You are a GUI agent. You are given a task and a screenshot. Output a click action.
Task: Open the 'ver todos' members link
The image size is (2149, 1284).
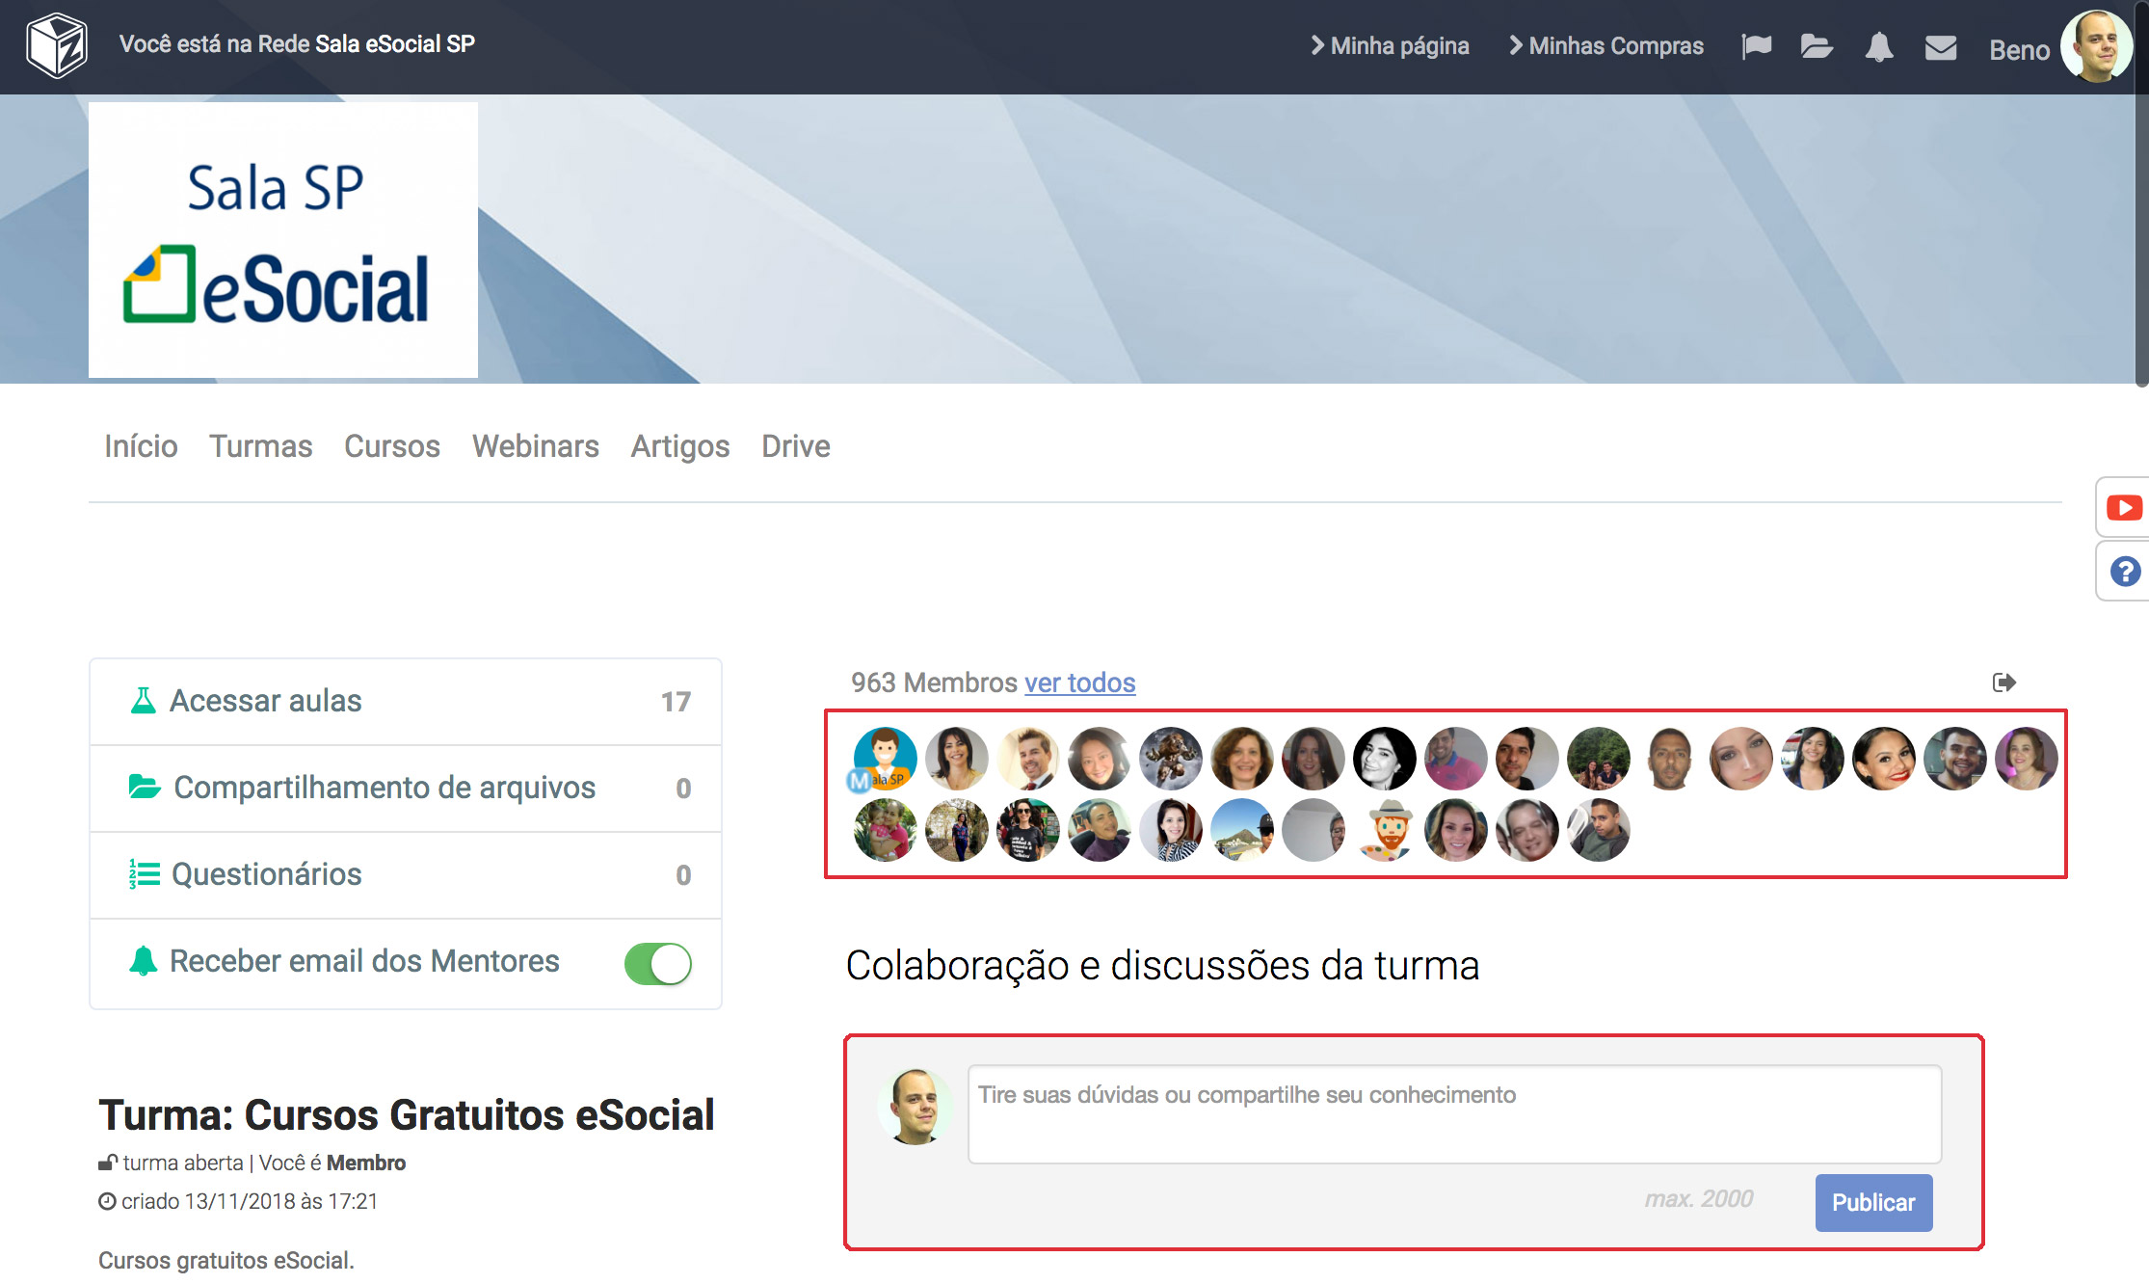1079,682
